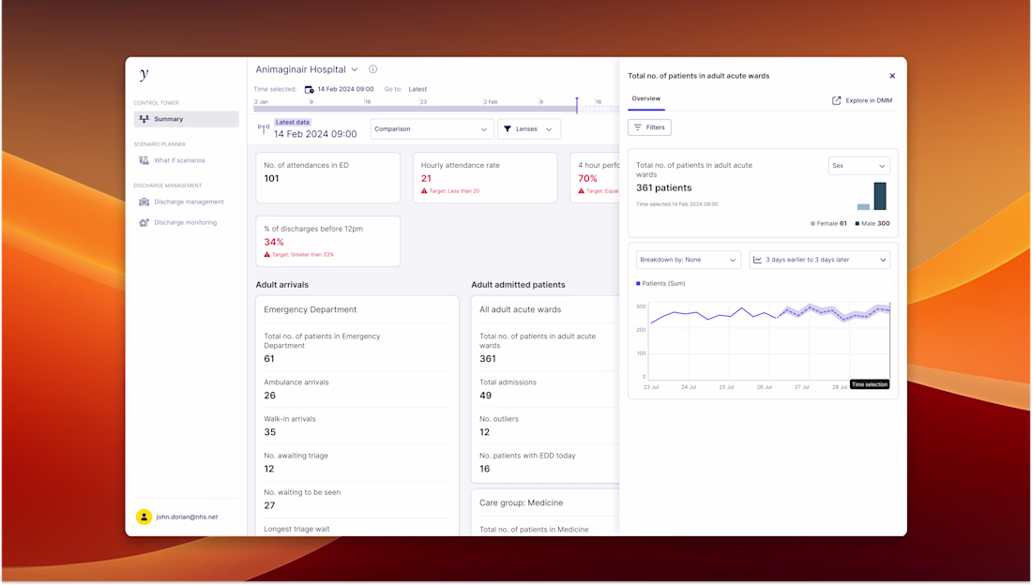The width and height of the screenshot is (1032, 585).
Task: Click the Female bar in chart
Action: tap(863, 206)
